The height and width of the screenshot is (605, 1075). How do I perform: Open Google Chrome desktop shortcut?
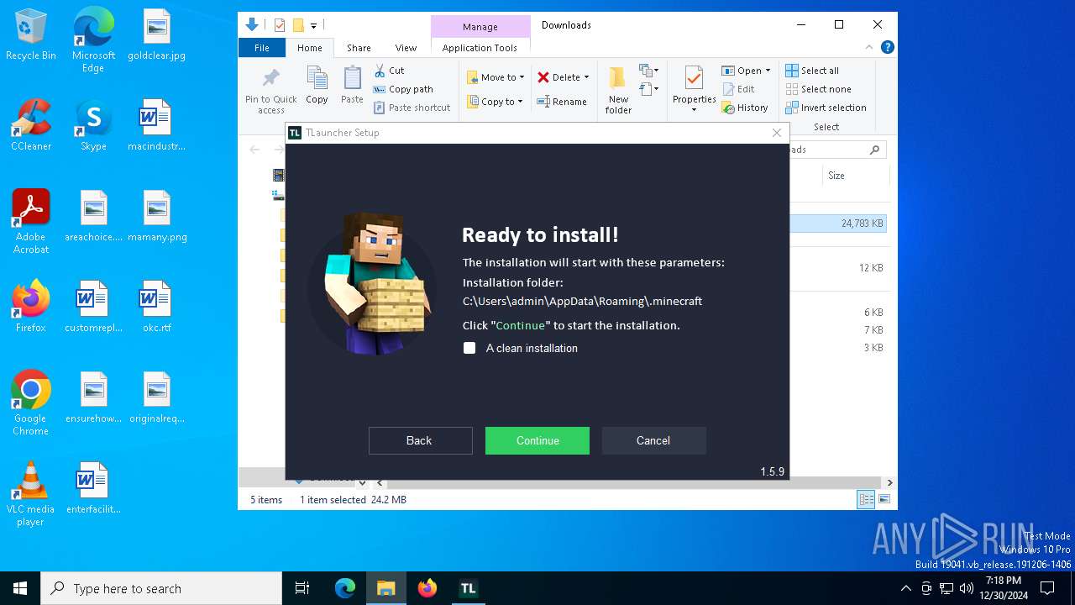(31, 403)
